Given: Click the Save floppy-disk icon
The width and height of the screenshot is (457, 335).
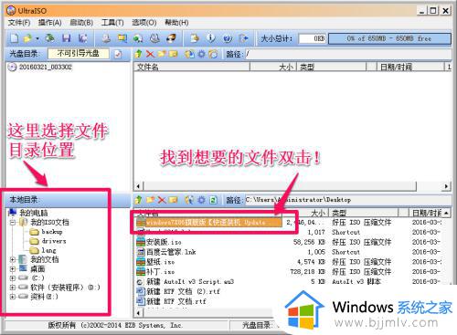Looking at the screenshot, I should (66, 38).
